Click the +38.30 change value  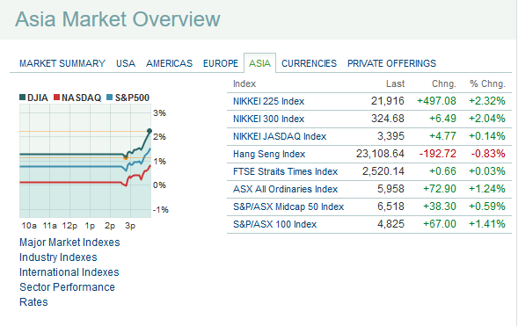tap(440, 206)
